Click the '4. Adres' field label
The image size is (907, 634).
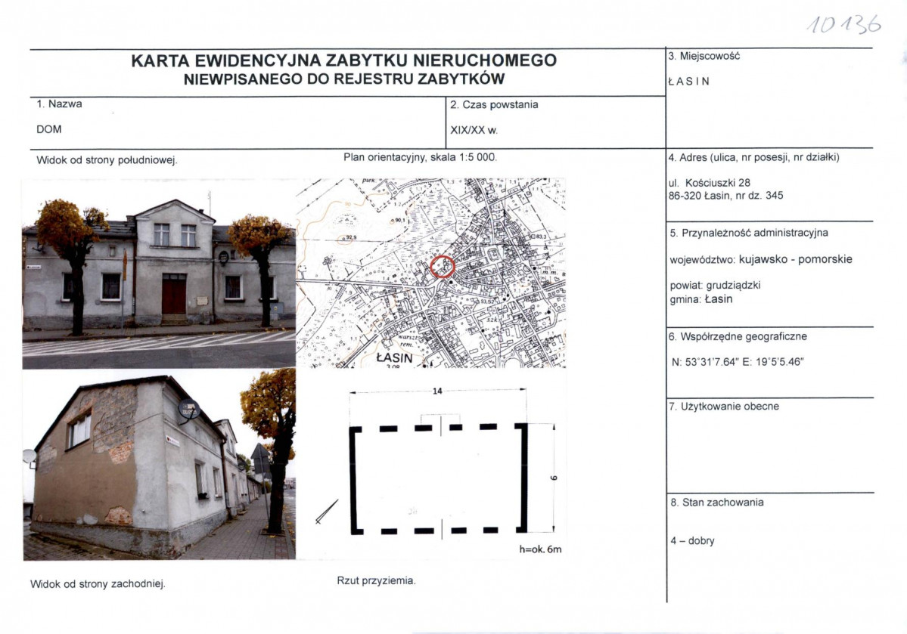pos(753,157)
